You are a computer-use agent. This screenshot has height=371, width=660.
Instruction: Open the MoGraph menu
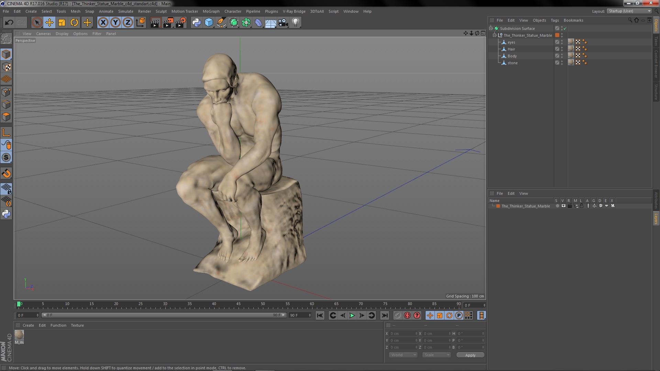pyautogui.click(x=211, y=11)
